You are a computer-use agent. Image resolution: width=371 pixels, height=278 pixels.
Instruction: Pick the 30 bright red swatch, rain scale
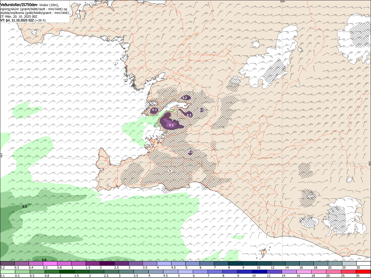pyautogui.click(x=363, y=272)
